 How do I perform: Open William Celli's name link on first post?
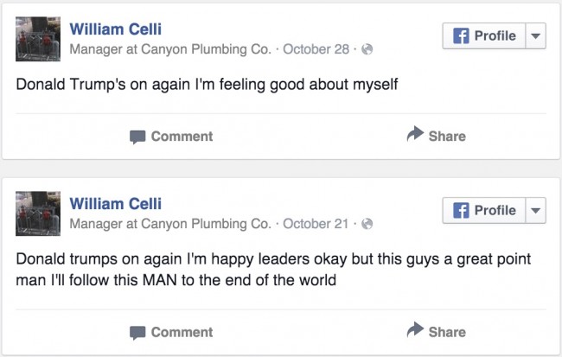115,30
